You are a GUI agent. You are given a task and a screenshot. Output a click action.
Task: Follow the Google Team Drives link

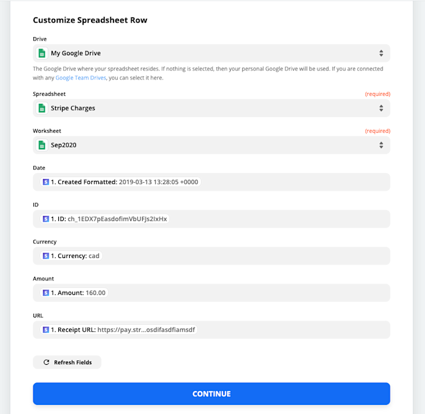(80, 78)
